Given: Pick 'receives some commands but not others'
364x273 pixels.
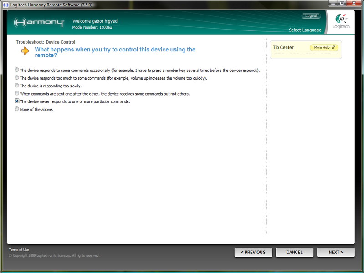Looking at the screenshot, I should [17, 93].
